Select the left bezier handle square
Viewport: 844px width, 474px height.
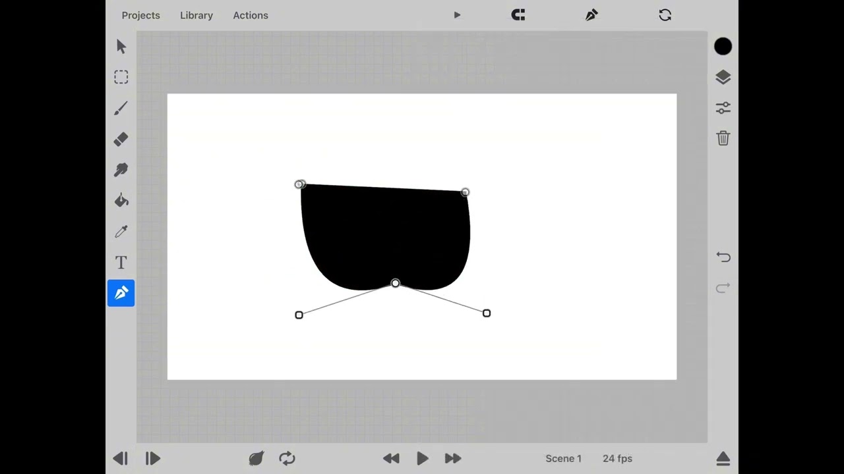[x=299, y=315]
